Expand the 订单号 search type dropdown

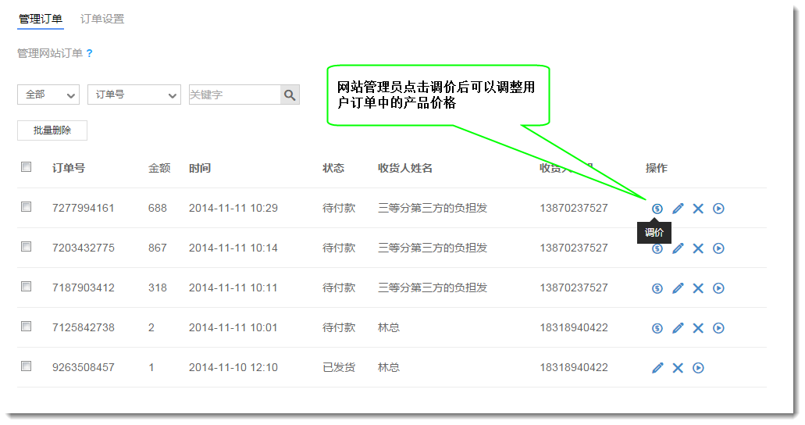coord(134,95)
